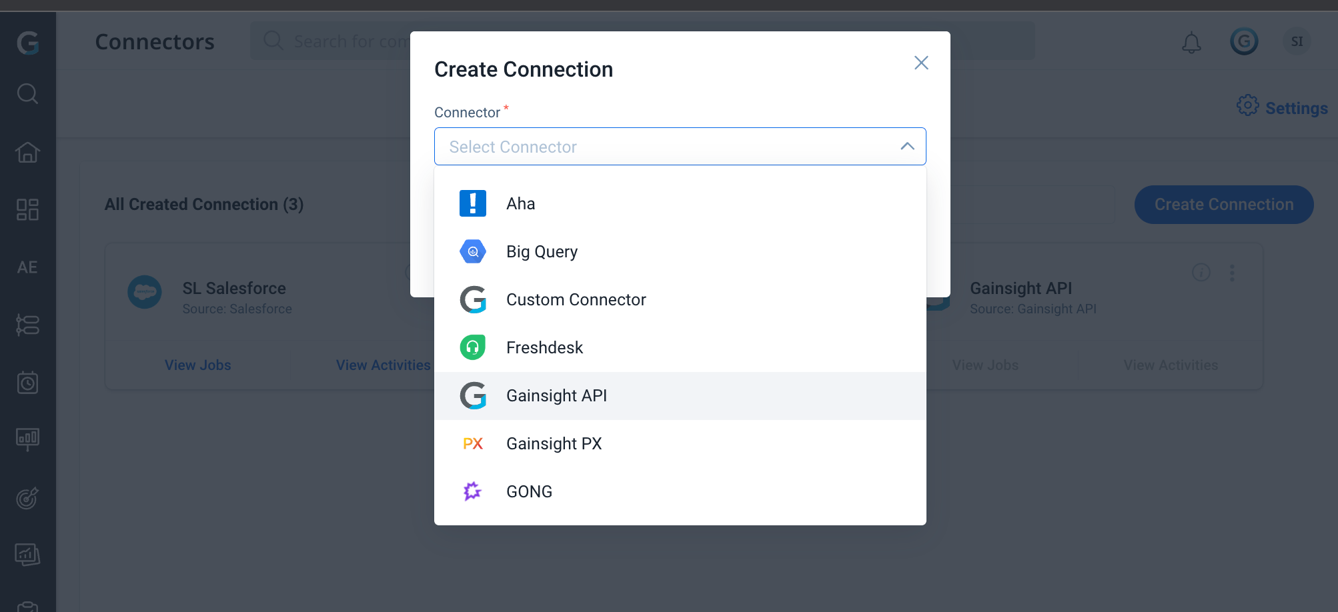This screenshot has height=612, width=1338.
Task: Open the clock timeline icon in sidebar
Action: [x=27, y=383]
